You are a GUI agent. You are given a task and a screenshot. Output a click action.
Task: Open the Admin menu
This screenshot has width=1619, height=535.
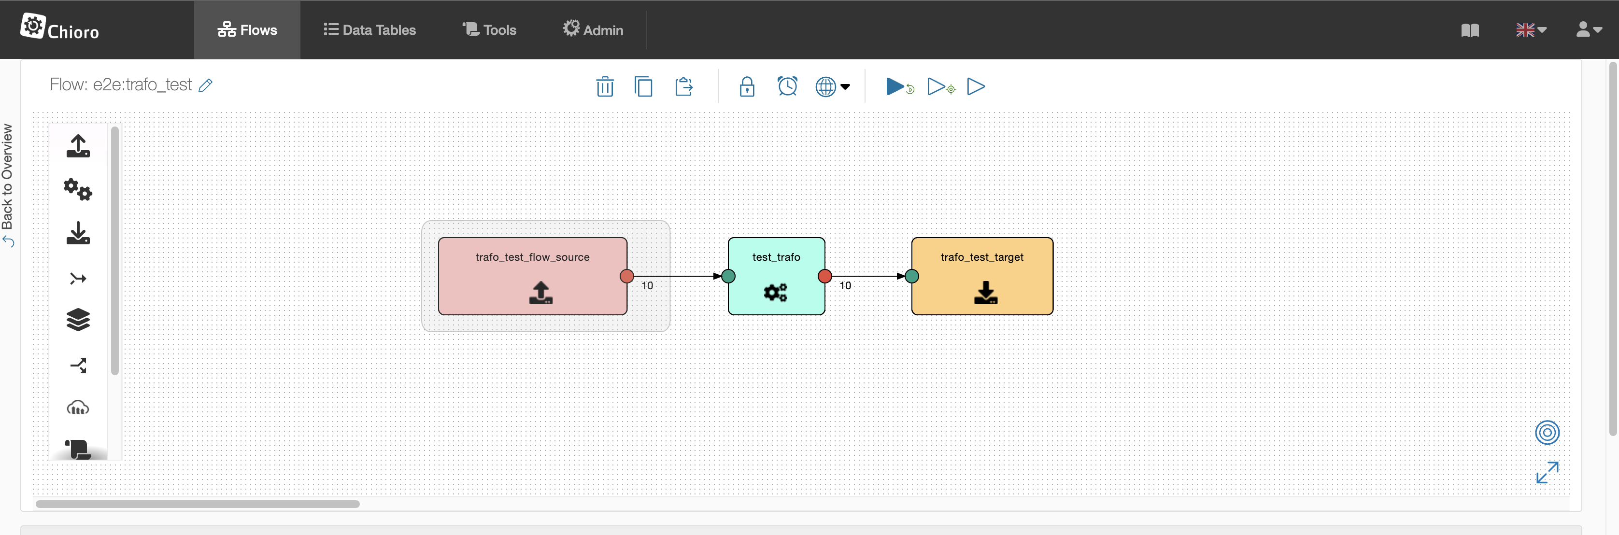(x=593, y=29)
